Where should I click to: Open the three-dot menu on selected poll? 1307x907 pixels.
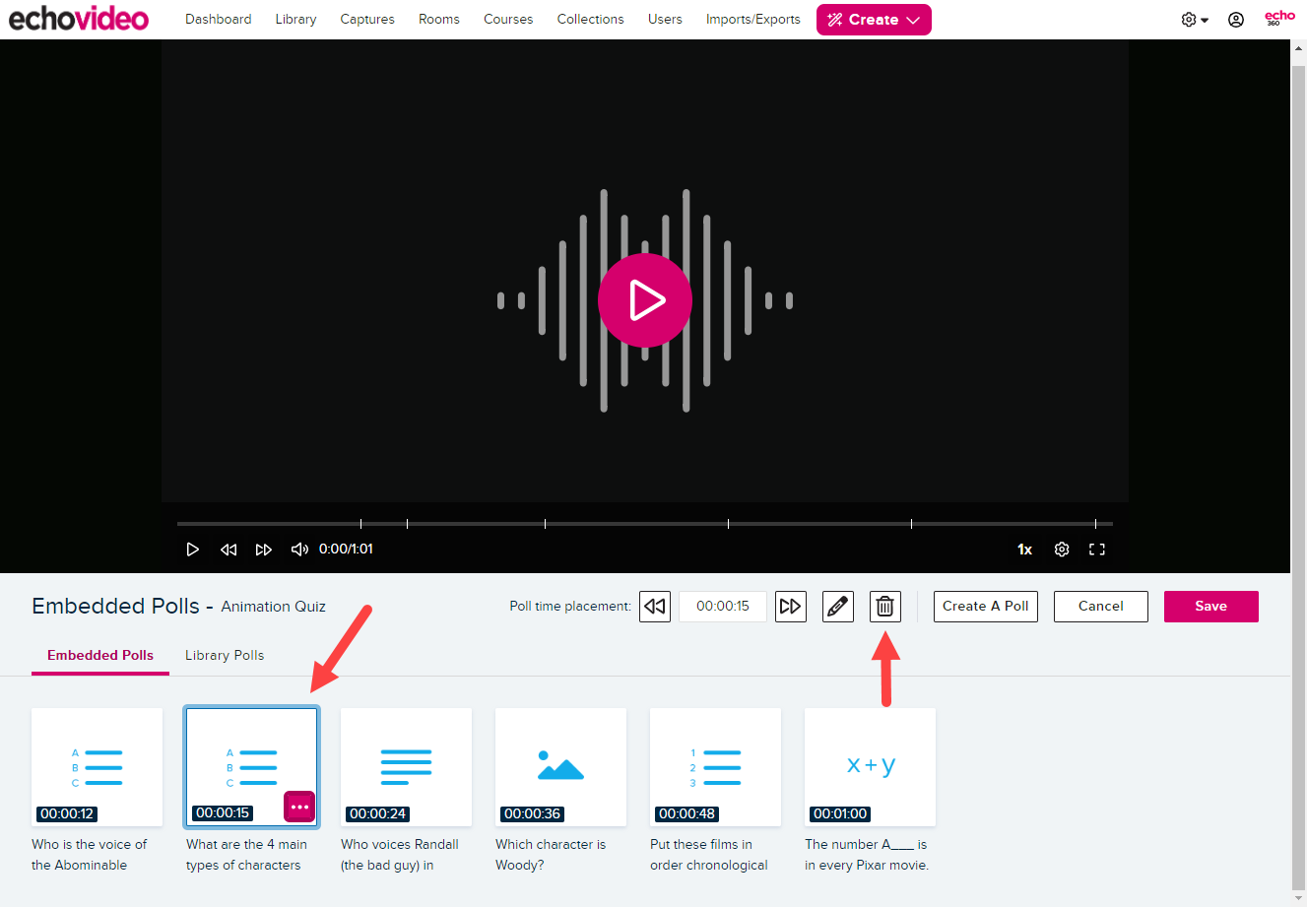click(x=299, y=807)
